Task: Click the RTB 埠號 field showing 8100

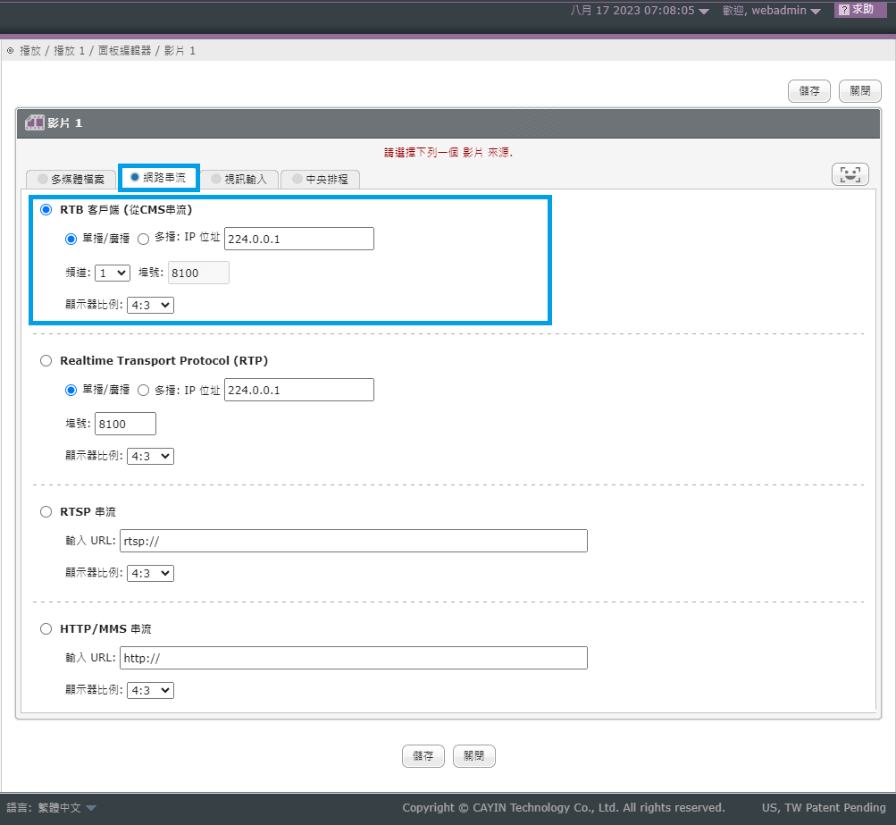Action: point(198,273)
